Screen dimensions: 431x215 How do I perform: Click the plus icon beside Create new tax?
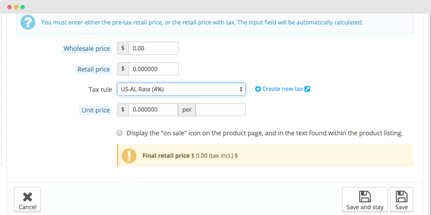tap(258, 89)
